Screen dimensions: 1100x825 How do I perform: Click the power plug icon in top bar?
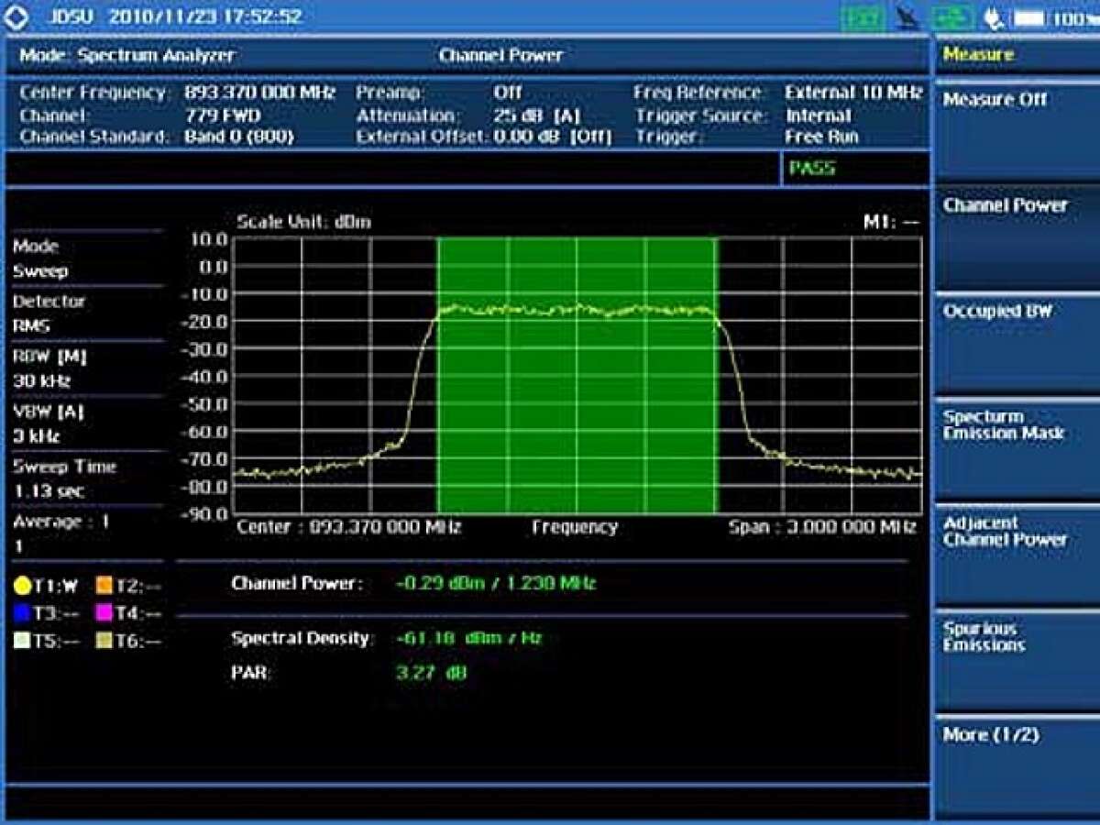point(995,17)
